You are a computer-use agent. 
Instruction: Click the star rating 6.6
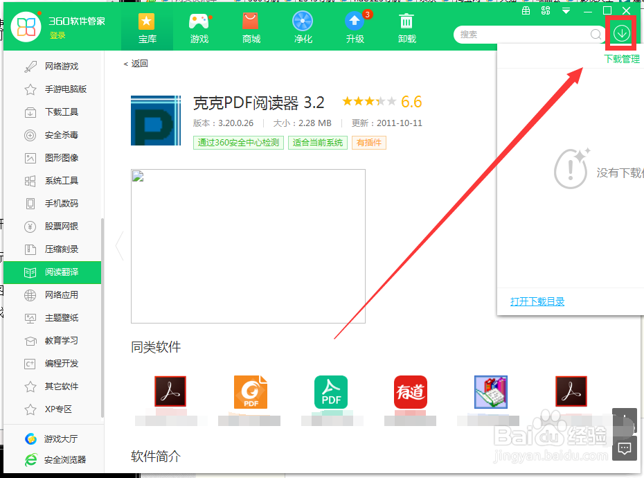coord(382,102)
